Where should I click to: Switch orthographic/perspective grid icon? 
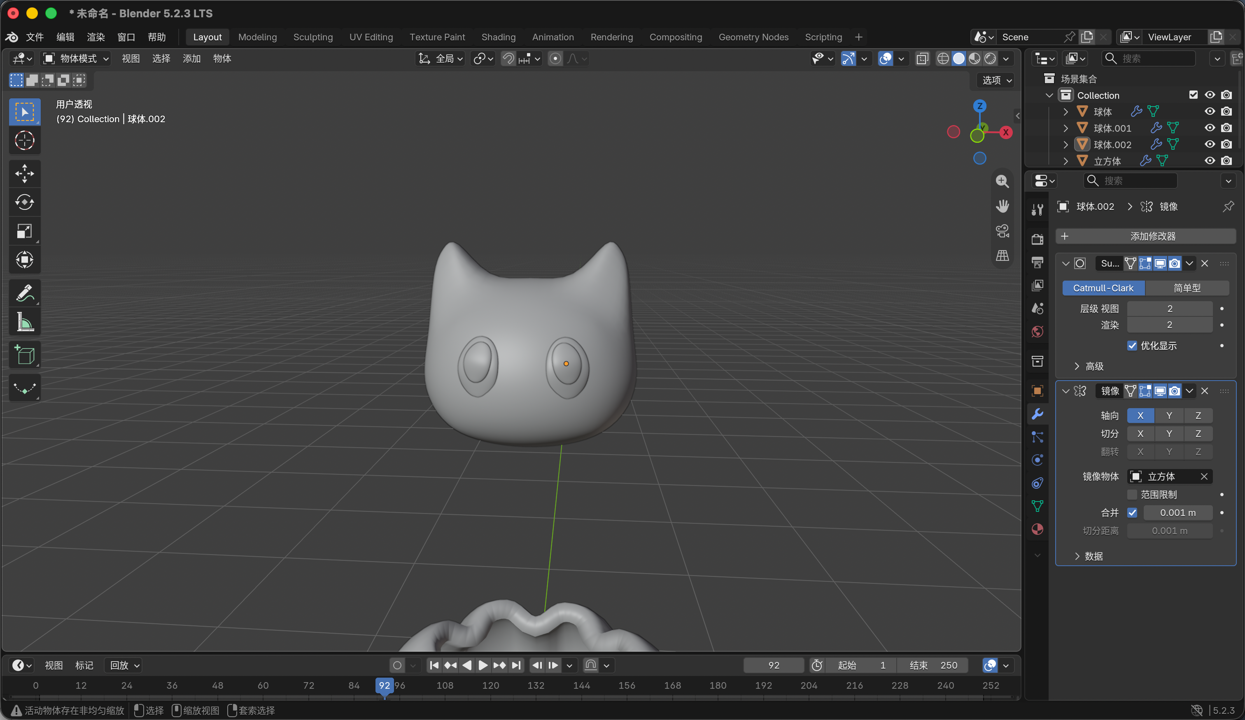pos(1002,255)
